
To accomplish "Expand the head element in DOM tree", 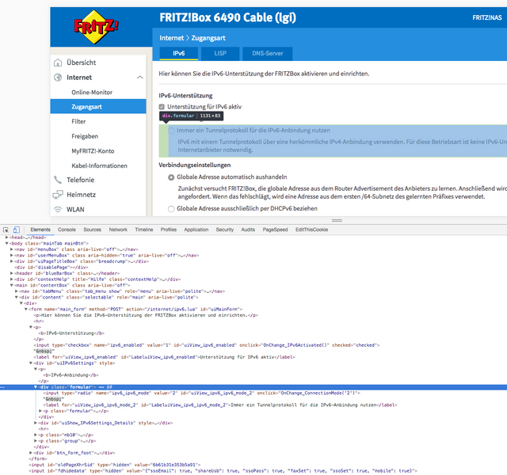I will pos(7,237).
